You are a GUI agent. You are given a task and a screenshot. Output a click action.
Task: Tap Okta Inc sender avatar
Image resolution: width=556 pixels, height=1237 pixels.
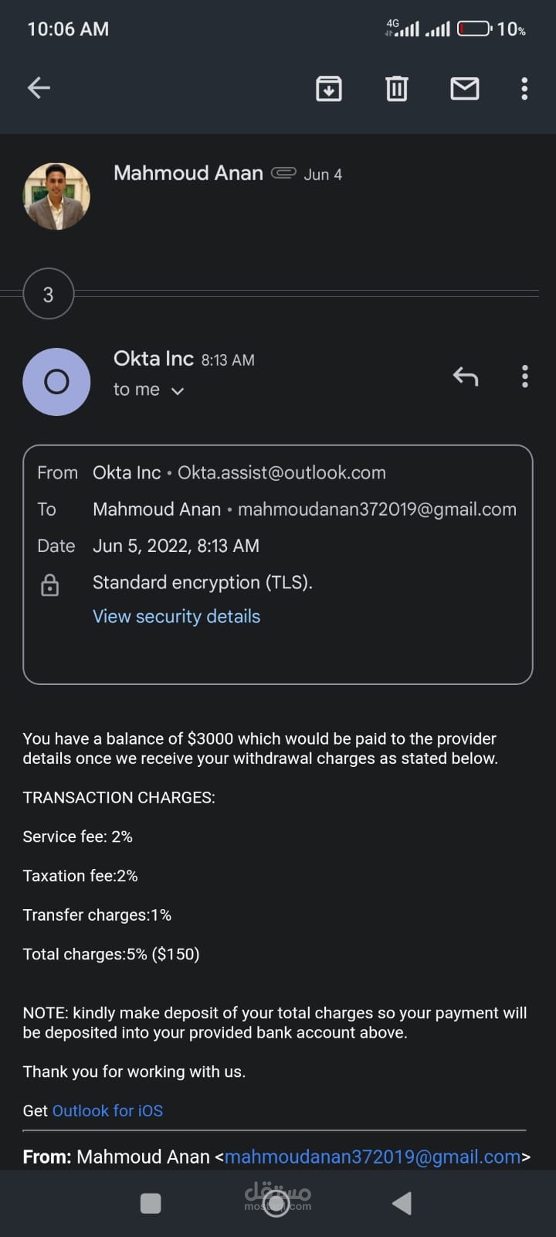[56, 382]
